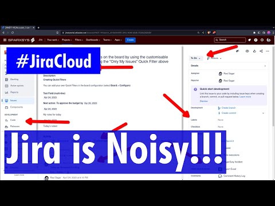Viewport: 275px width, 206px height.
Task: Expand the To Do status dropdown
Action: pos(195,58)
